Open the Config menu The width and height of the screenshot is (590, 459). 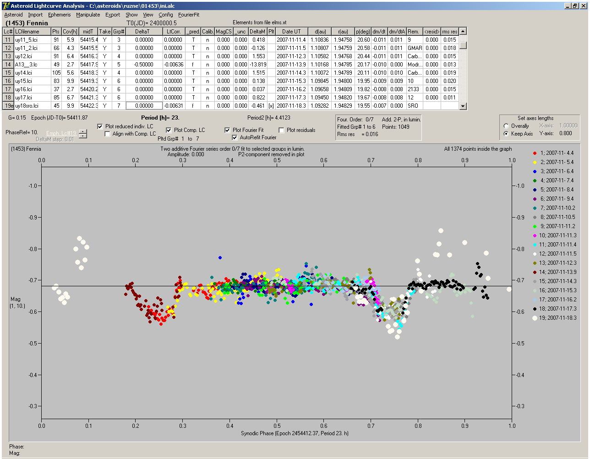click(x=166, y=15)
